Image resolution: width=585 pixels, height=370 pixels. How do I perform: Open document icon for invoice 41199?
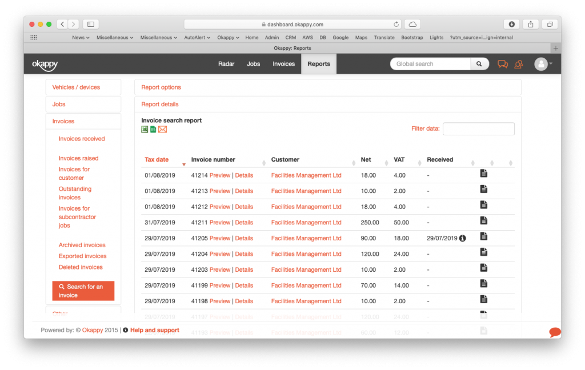coord(483,283)
